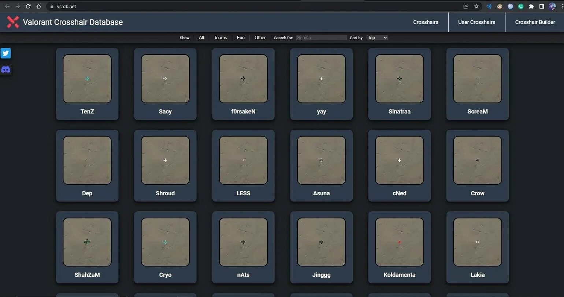Open the Crosshair Builder
The image size is (564, 297).
coord(535,22)
